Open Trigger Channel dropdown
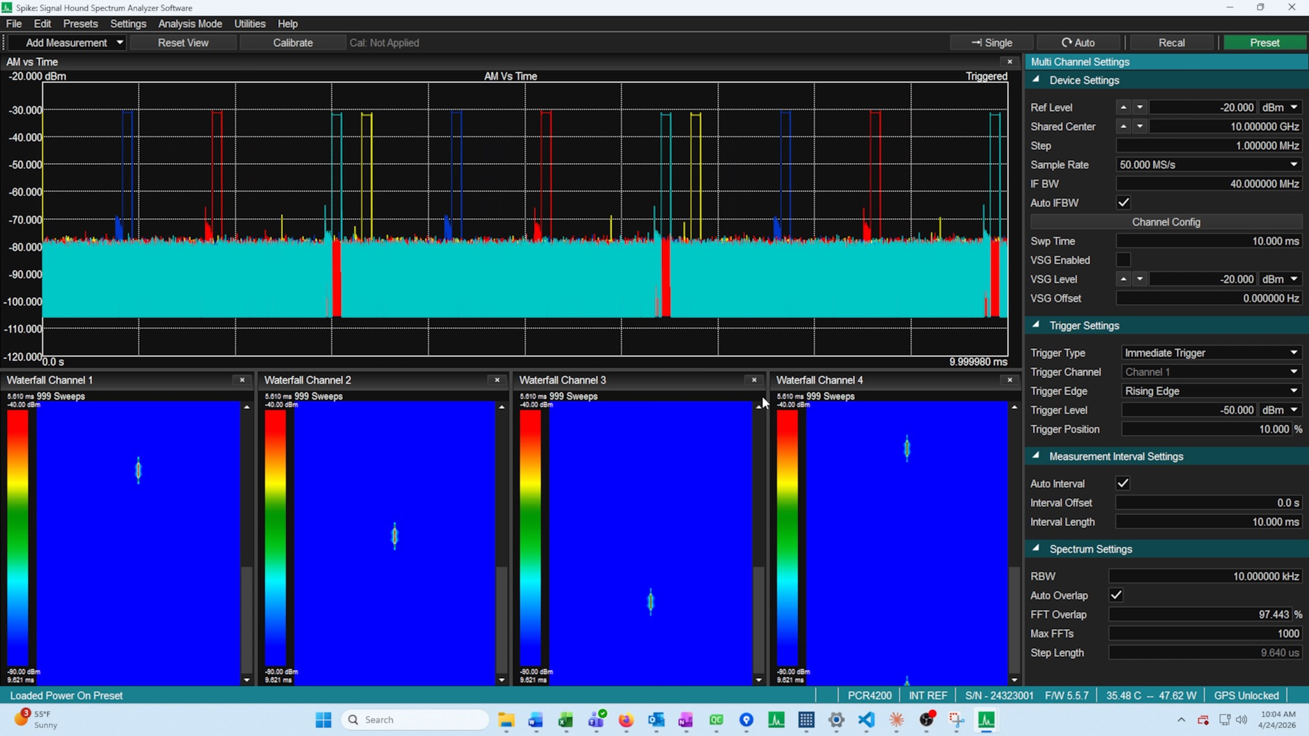Viewport: 1309px width, 736px height. [x=1212, y=372]
